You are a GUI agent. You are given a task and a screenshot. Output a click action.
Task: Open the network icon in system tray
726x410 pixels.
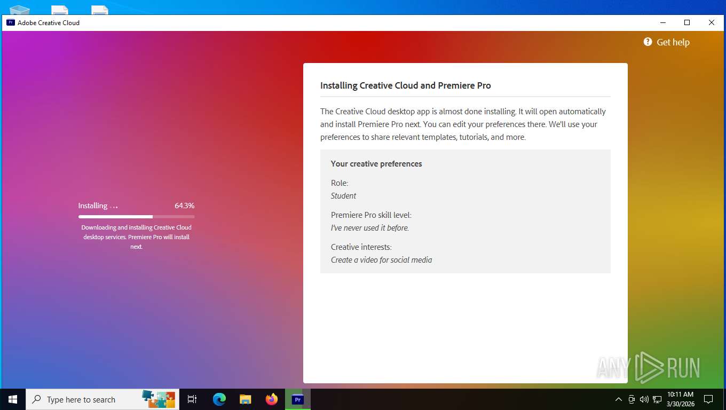click(x=657, y=399)
